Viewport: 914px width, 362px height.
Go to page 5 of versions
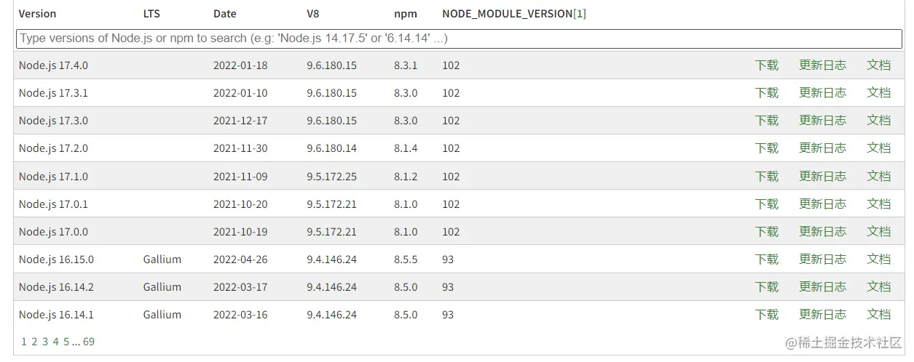pyautogui.click(x=66, y=342)
